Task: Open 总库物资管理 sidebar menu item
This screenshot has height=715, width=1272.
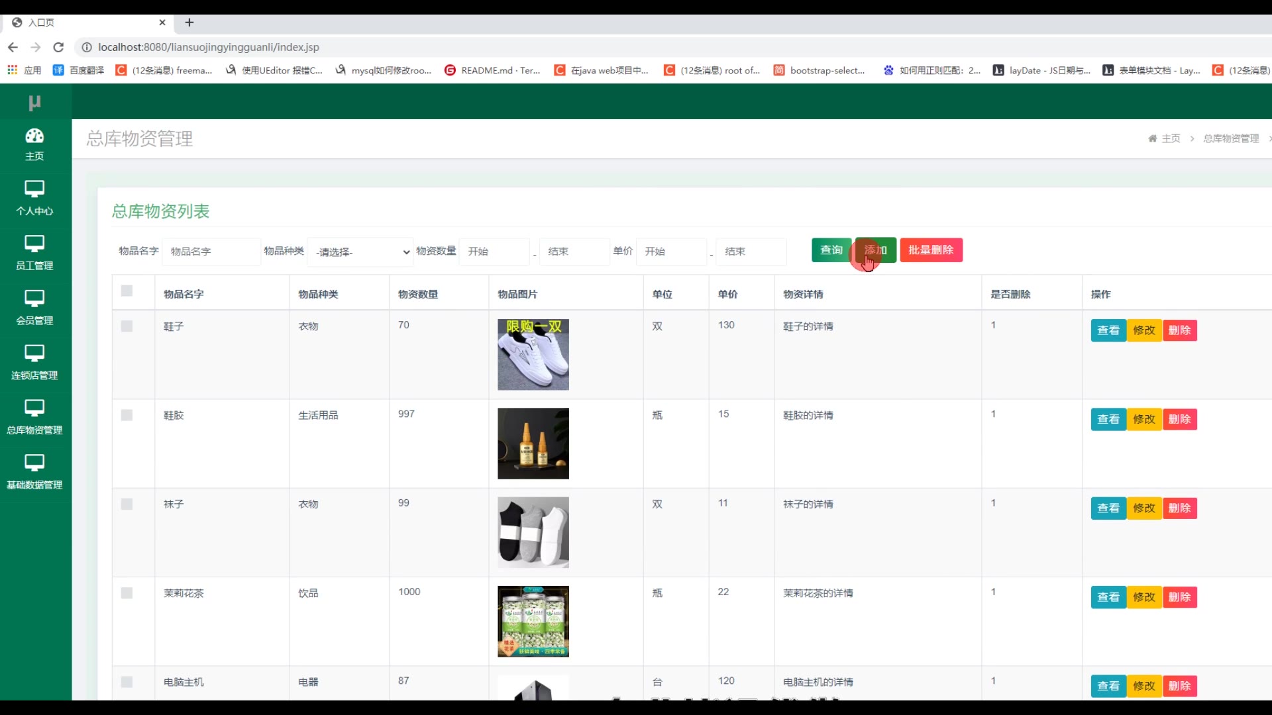Action: click(34, 417)
